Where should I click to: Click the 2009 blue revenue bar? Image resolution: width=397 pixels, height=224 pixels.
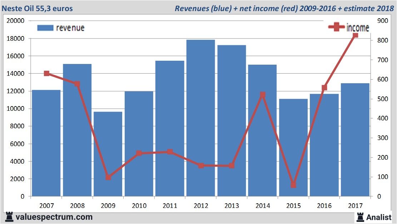108,154
